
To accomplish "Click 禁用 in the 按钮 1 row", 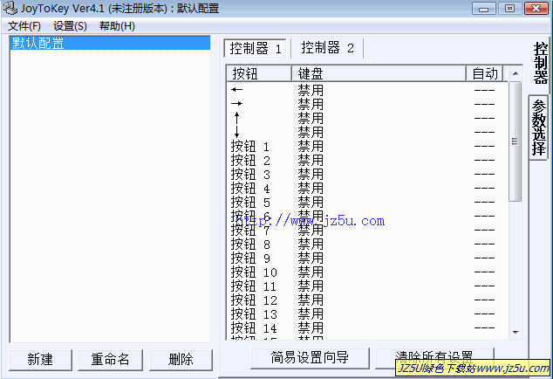I will click(311, 146).
